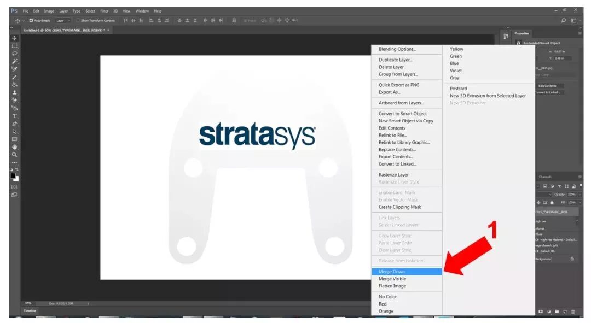Expand the toolbar double-arrow at top left

12,28
